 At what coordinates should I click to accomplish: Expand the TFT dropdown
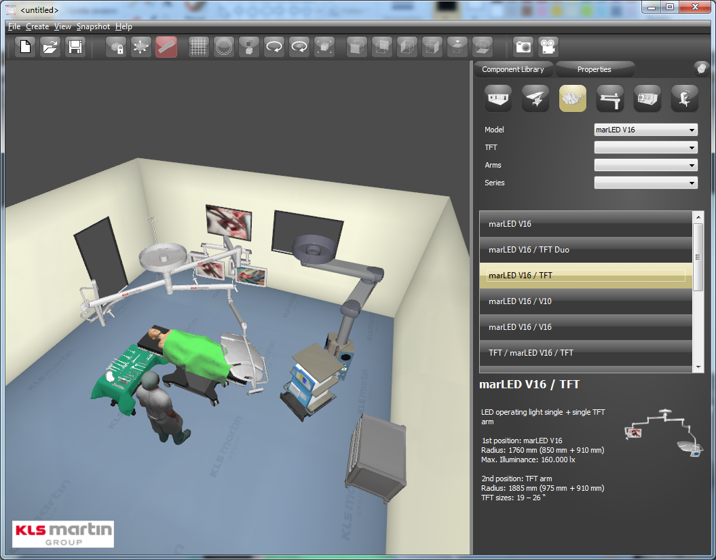tap(645, 147)
